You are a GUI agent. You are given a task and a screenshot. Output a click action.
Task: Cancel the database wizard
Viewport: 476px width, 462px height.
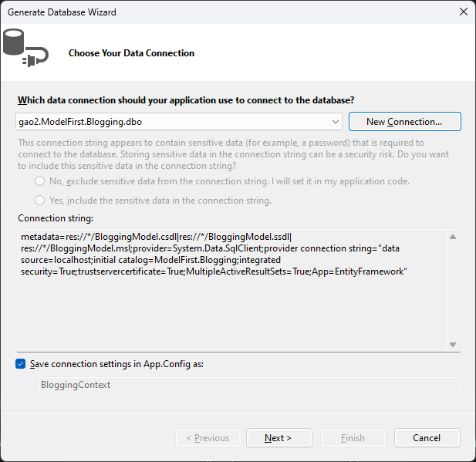tap(427, 438)
